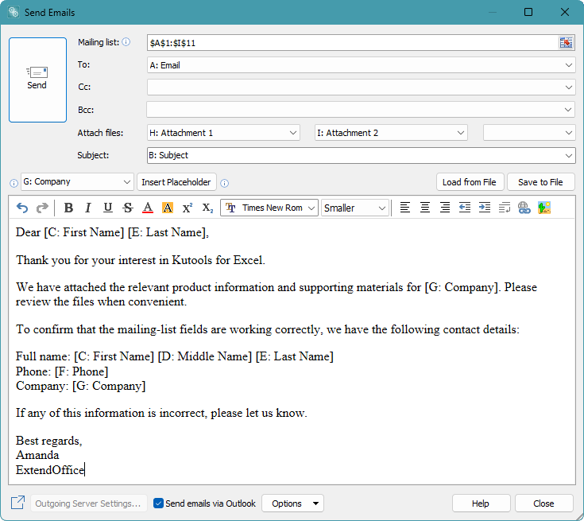
Task: Align text right
Action: click(x=445, y=208)
